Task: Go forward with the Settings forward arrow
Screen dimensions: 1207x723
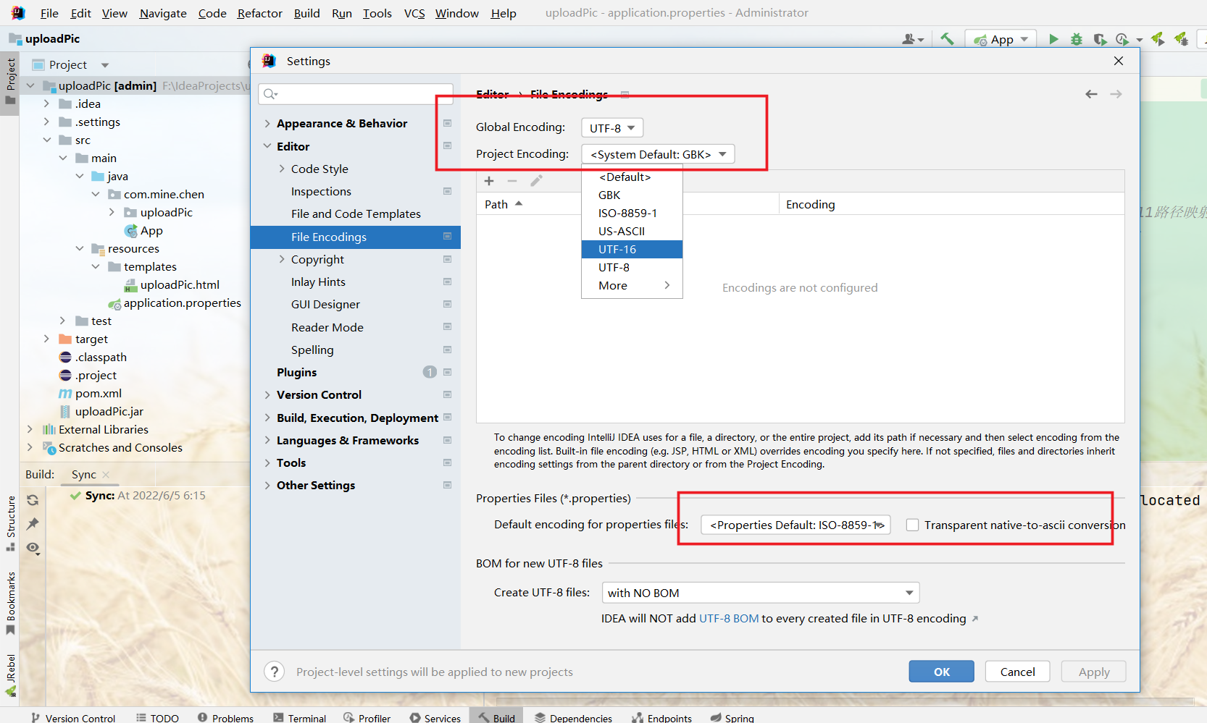Action: pyautogui.click(x=1116, y=94)
